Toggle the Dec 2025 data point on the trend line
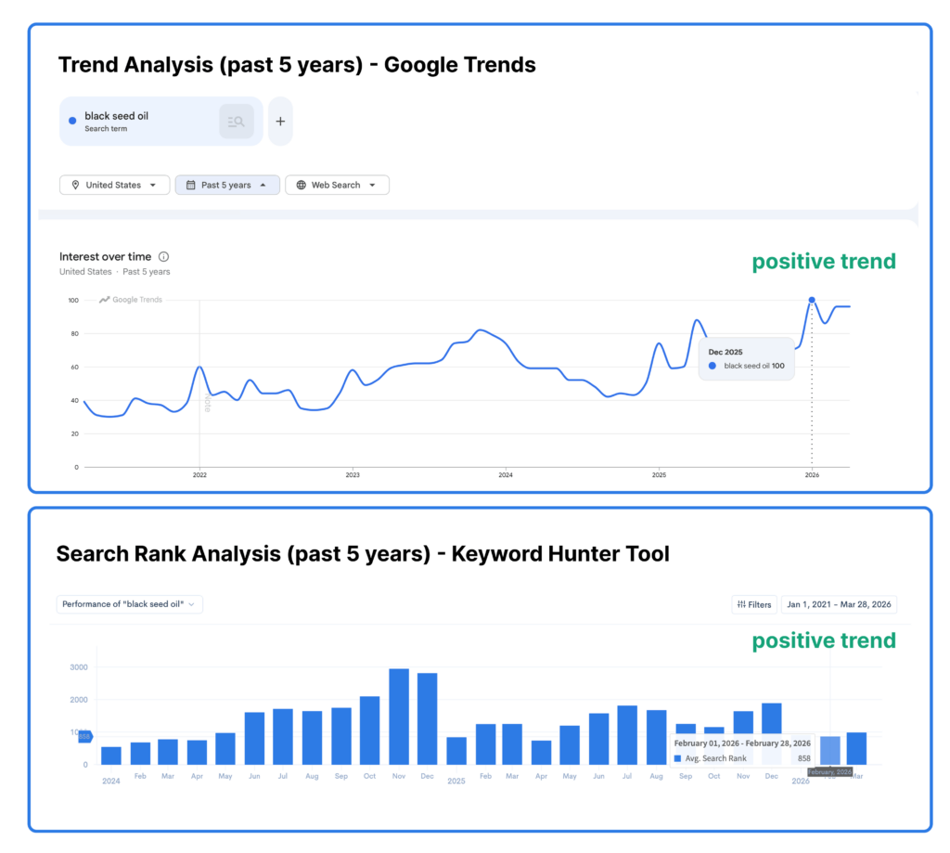 coord(810,299)
